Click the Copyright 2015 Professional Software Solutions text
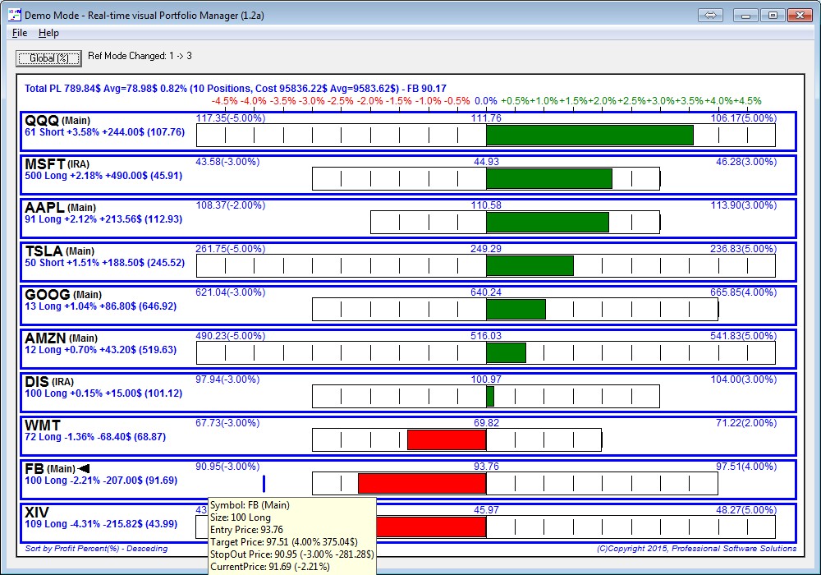Image resolution: width=821 pixels, height=575 pixels. [696, 548]
